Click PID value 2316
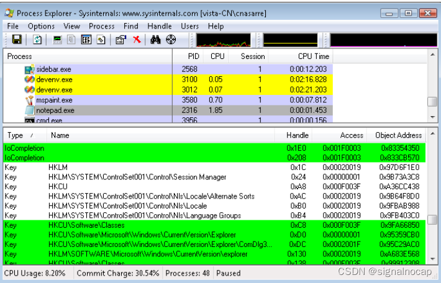This screenshot has height=283, width=441. click(189, 110)
